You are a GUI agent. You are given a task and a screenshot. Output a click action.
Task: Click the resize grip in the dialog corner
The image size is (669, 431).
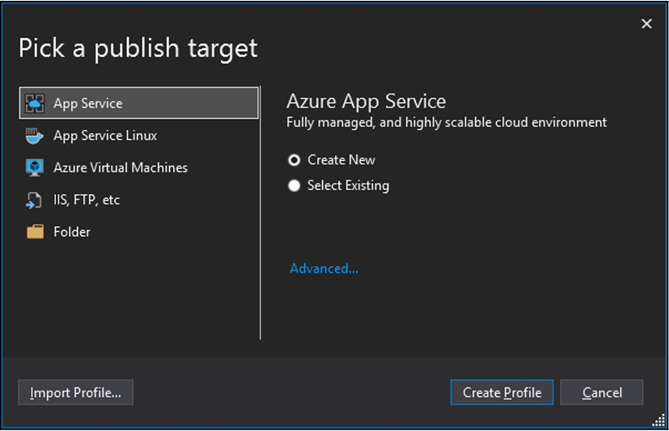[x=659, y=420]
